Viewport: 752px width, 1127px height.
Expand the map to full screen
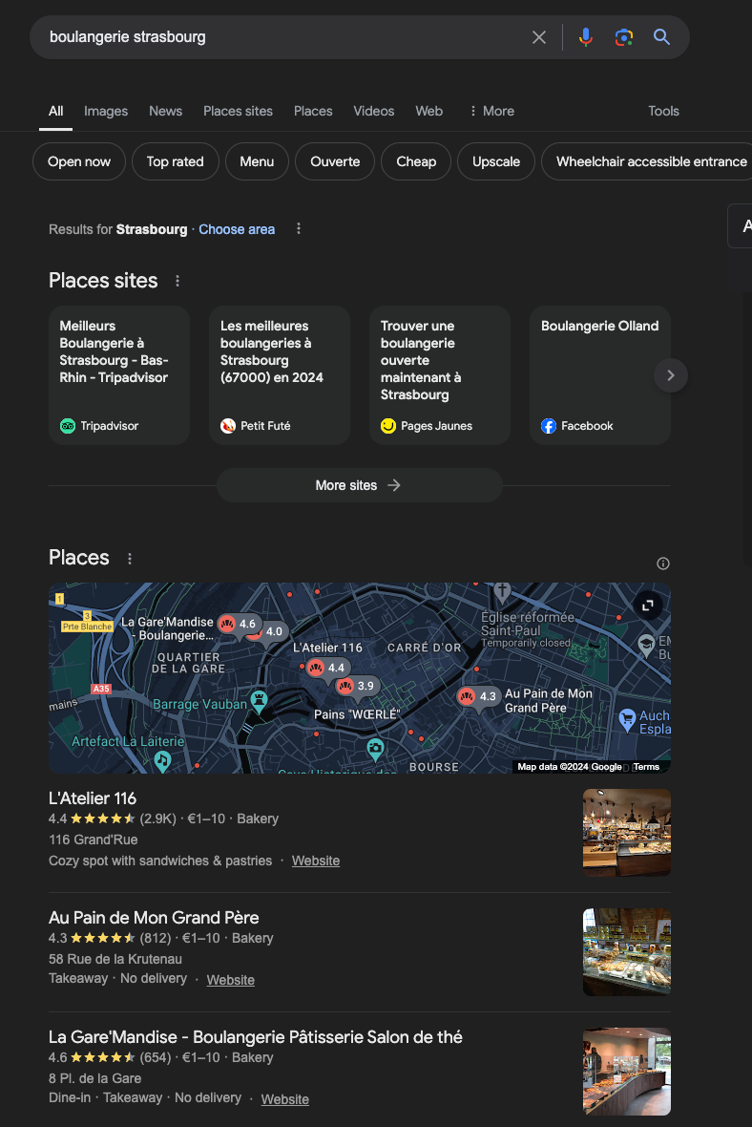point(648,606)
